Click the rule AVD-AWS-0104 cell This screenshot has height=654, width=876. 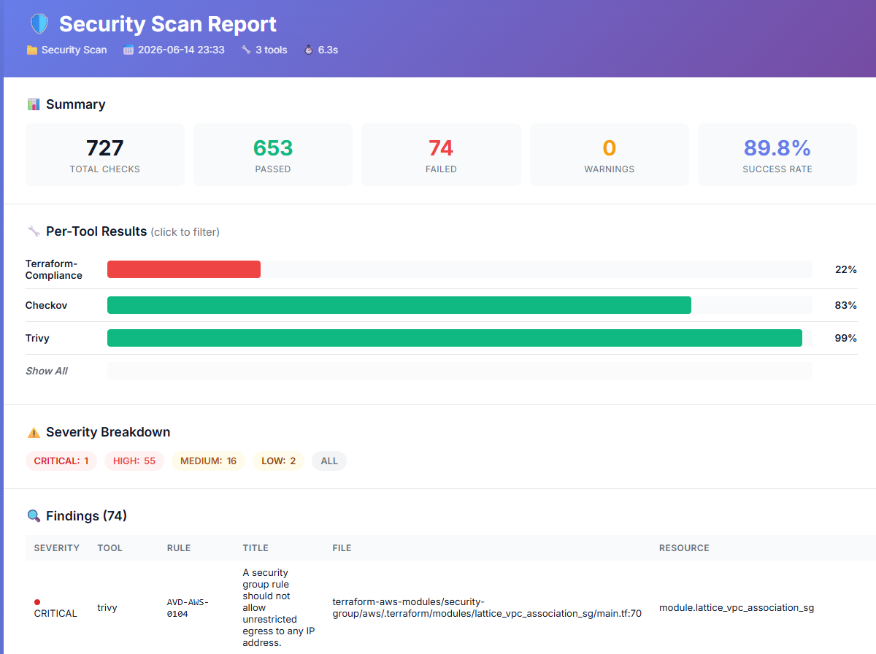pyautogui.click(x=188, y=608)
